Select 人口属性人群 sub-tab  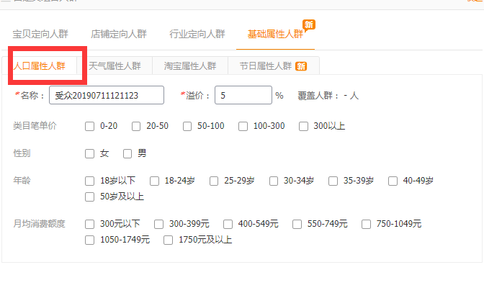40,66
